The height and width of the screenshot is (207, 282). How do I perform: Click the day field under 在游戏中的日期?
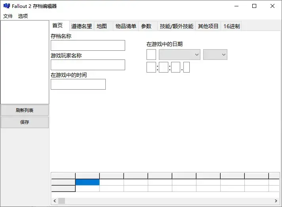[x=151, y=55]
